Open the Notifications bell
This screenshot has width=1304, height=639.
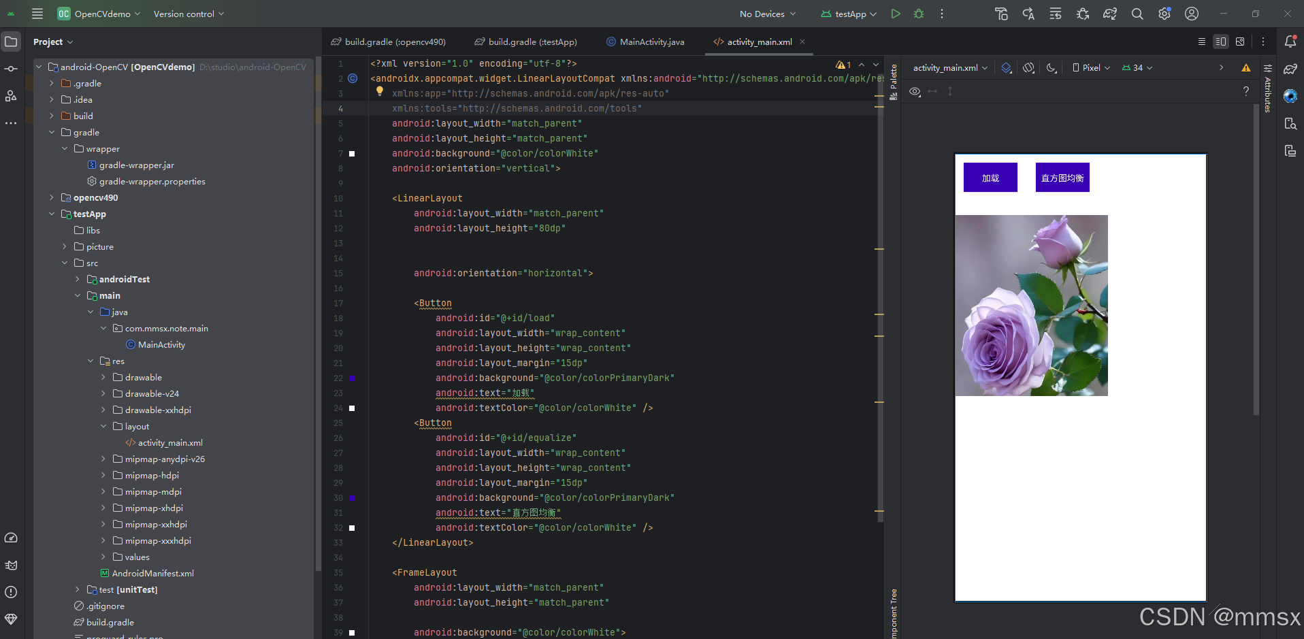tap(1290, 42)
